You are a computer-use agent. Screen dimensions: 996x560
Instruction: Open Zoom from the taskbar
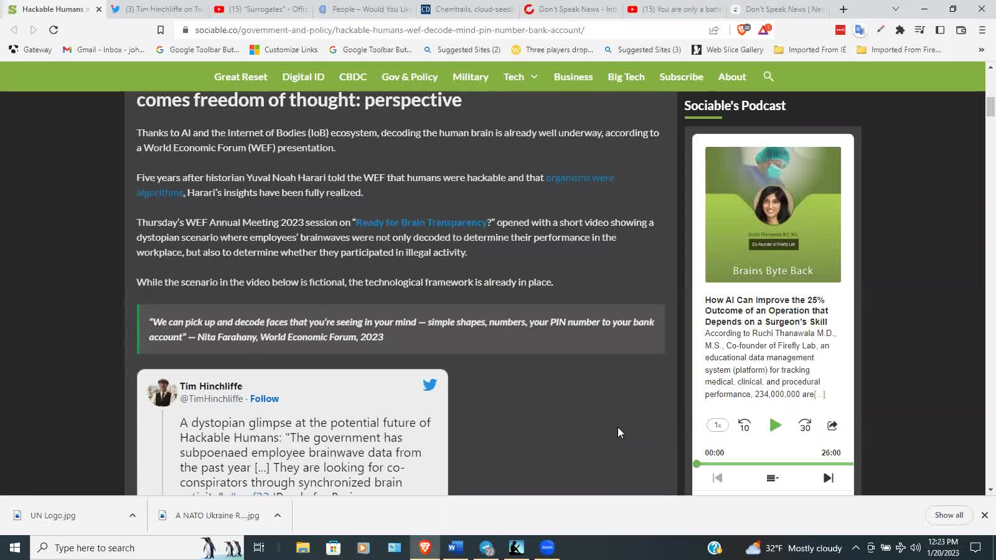[x=547, y=548]
